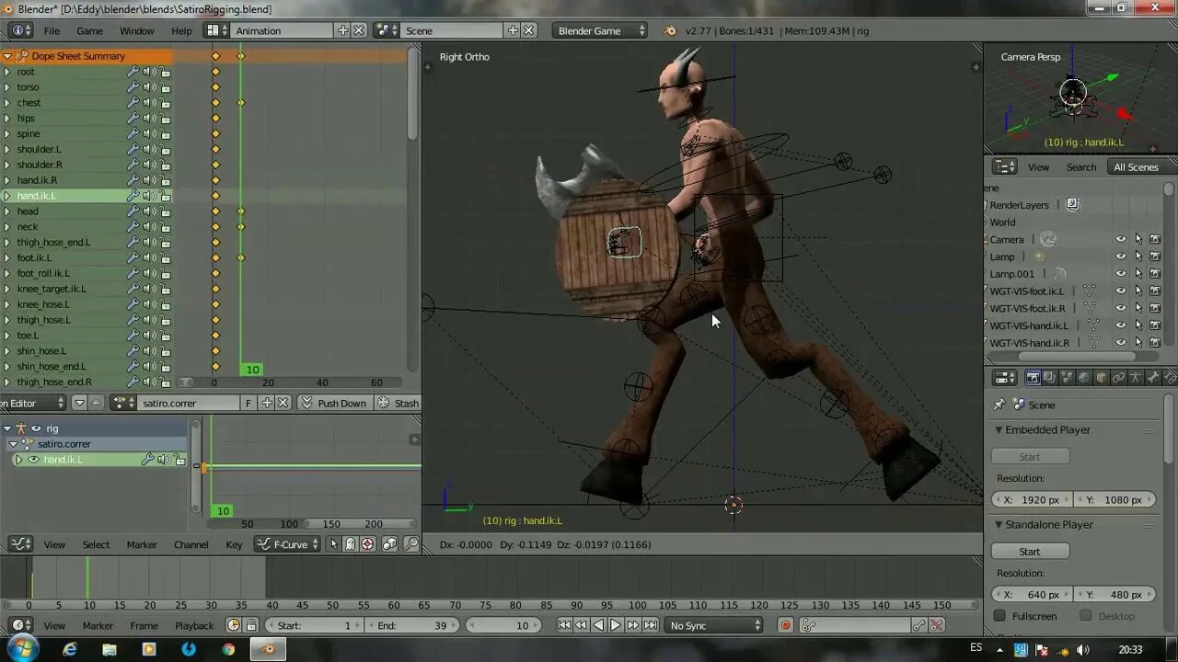This screenshot has height=662, width=1178.
Task: Click the outliner editor type icon
Action: [x=1005, y=166]
